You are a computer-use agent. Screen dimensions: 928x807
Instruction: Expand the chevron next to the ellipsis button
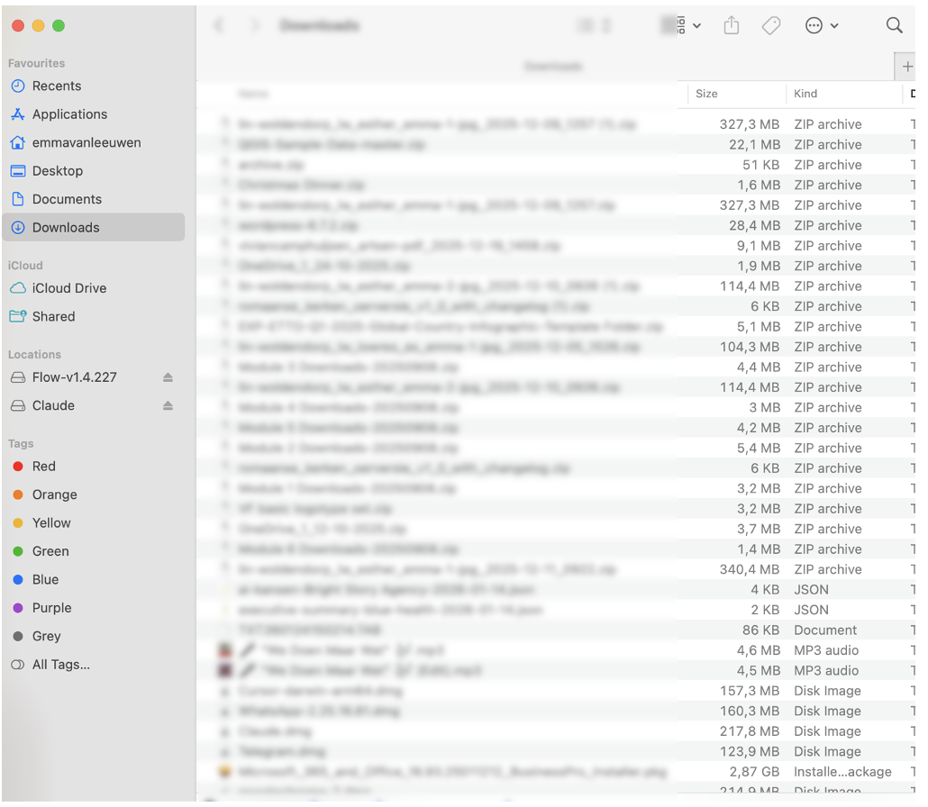(833, 25)
